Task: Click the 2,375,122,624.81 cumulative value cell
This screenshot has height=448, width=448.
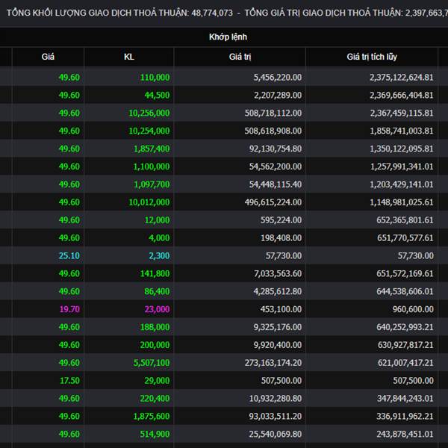Action: 372,77
